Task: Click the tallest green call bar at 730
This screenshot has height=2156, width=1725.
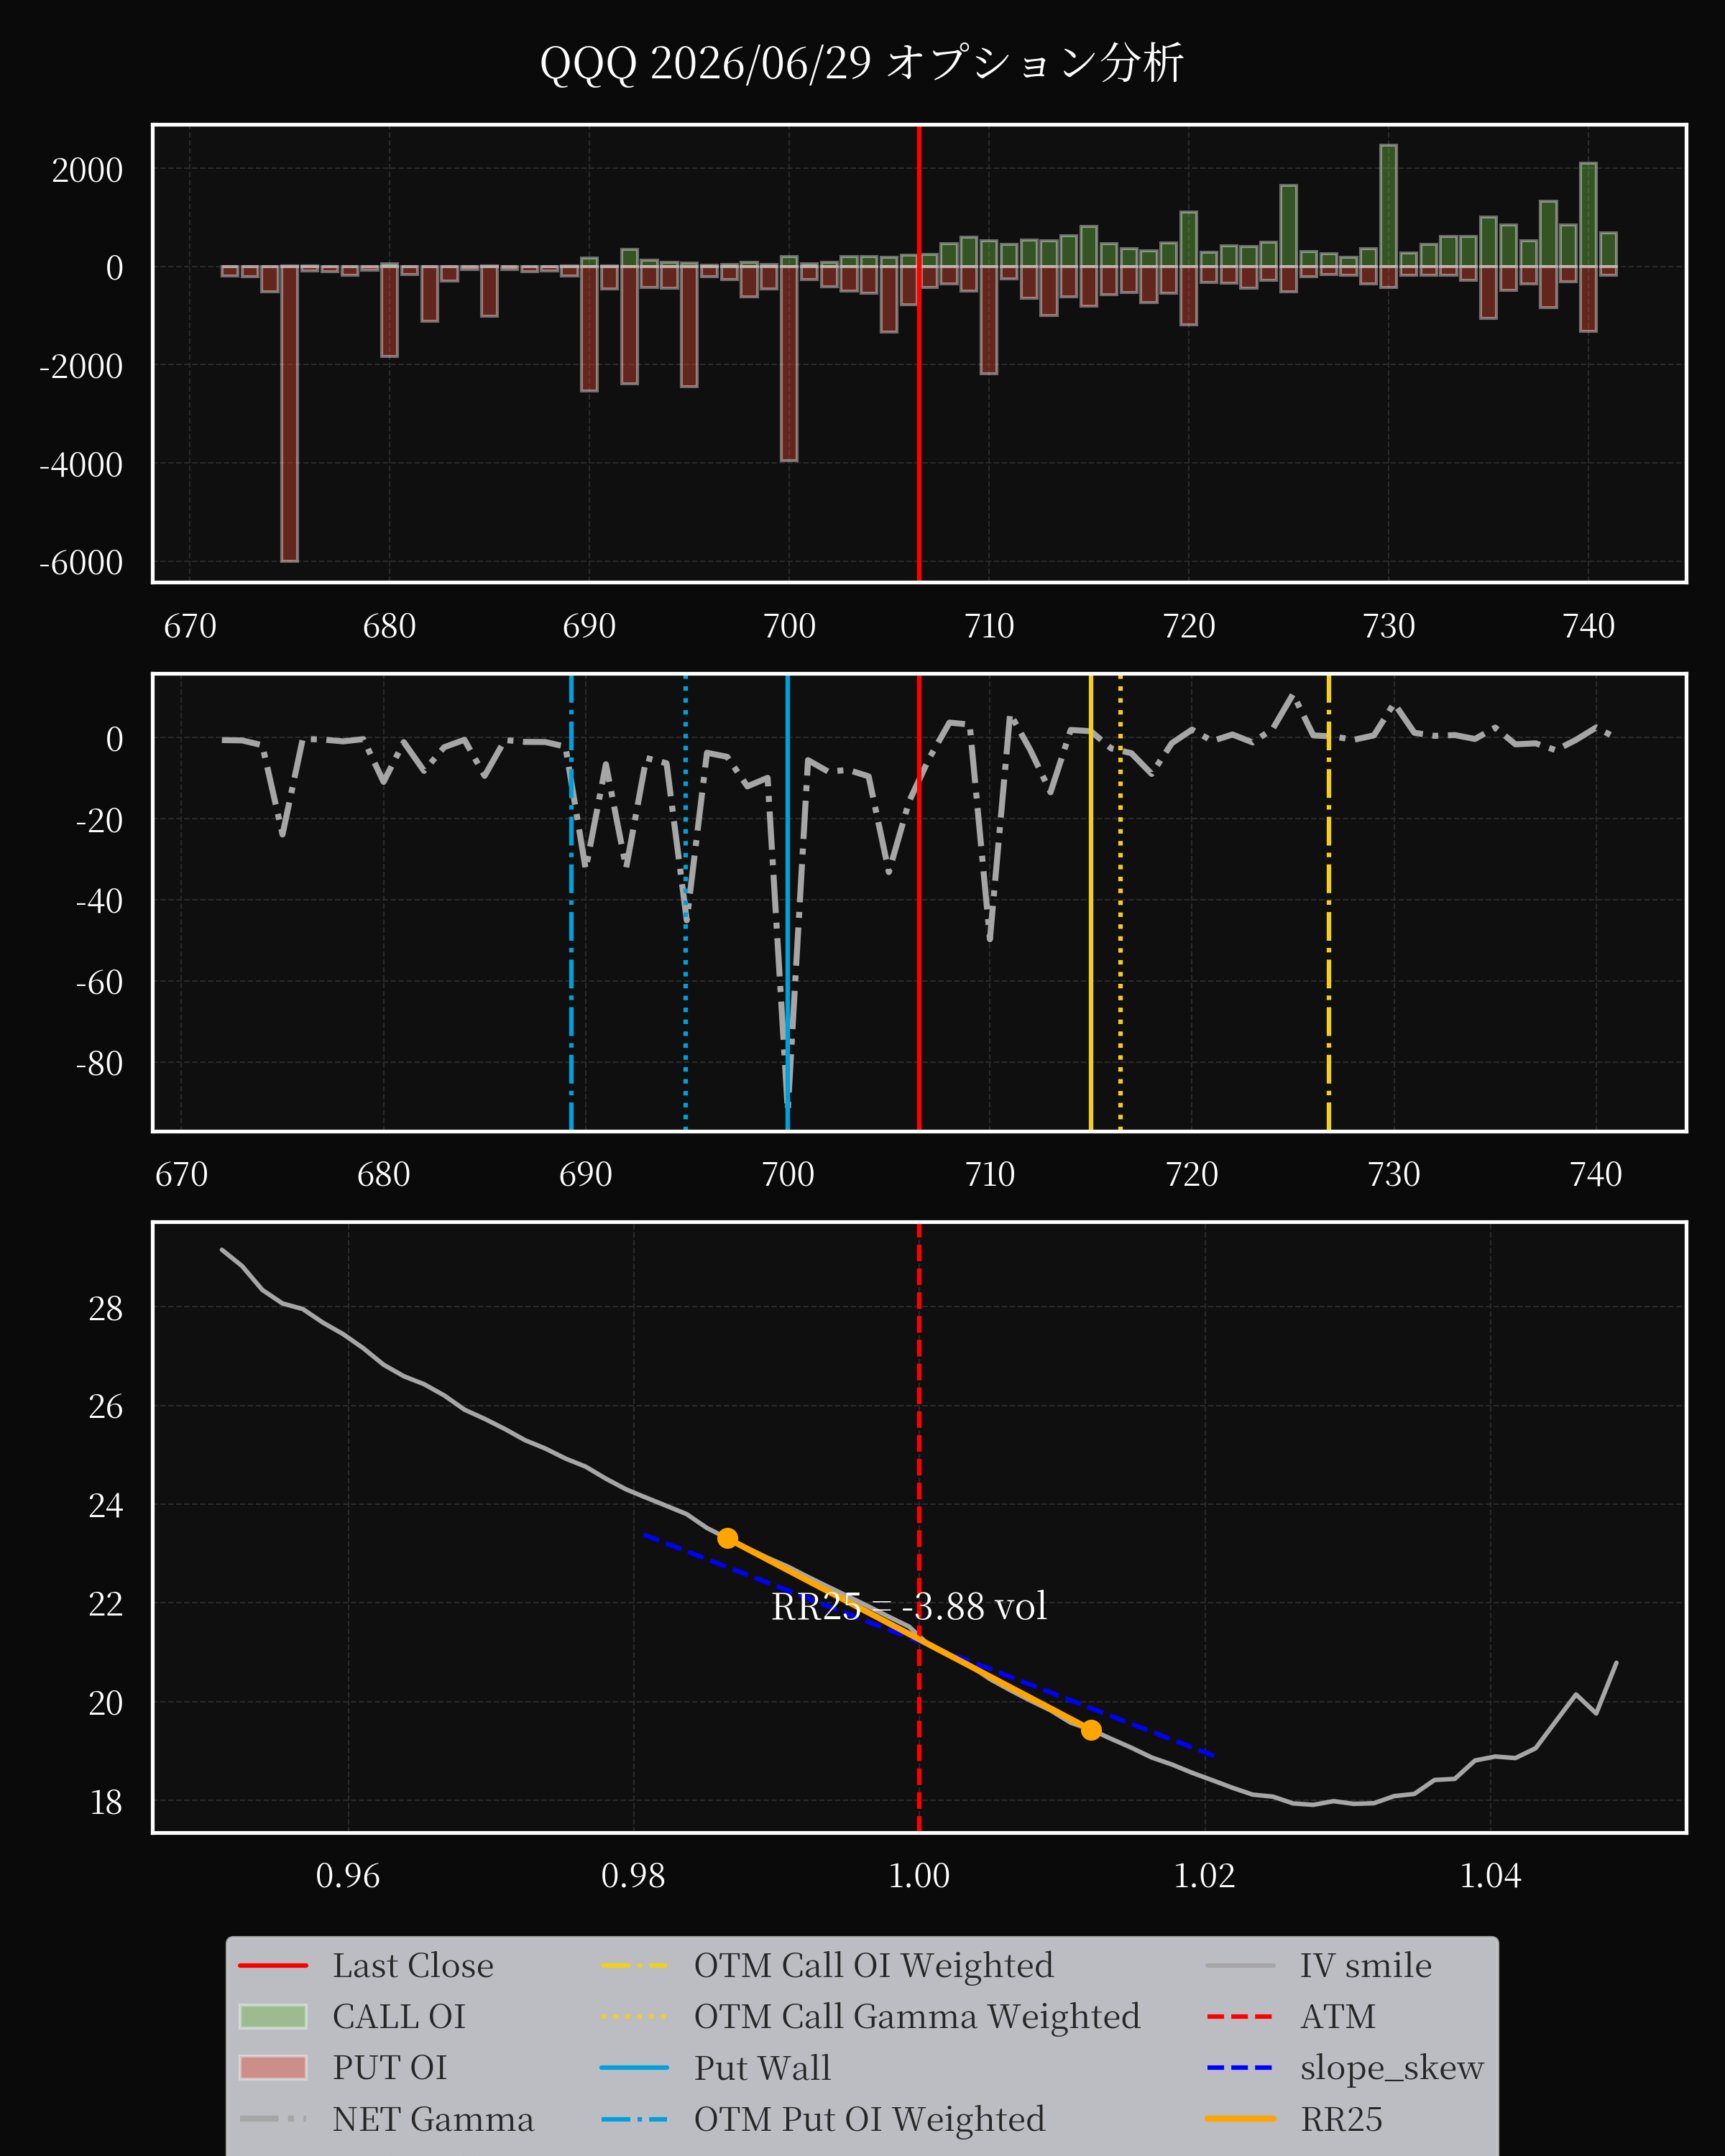Action: (1388, 205)
